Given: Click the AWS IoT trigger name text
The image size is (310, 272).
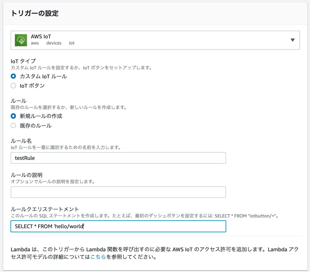Looking at the screenshot, I should (41, 37).
